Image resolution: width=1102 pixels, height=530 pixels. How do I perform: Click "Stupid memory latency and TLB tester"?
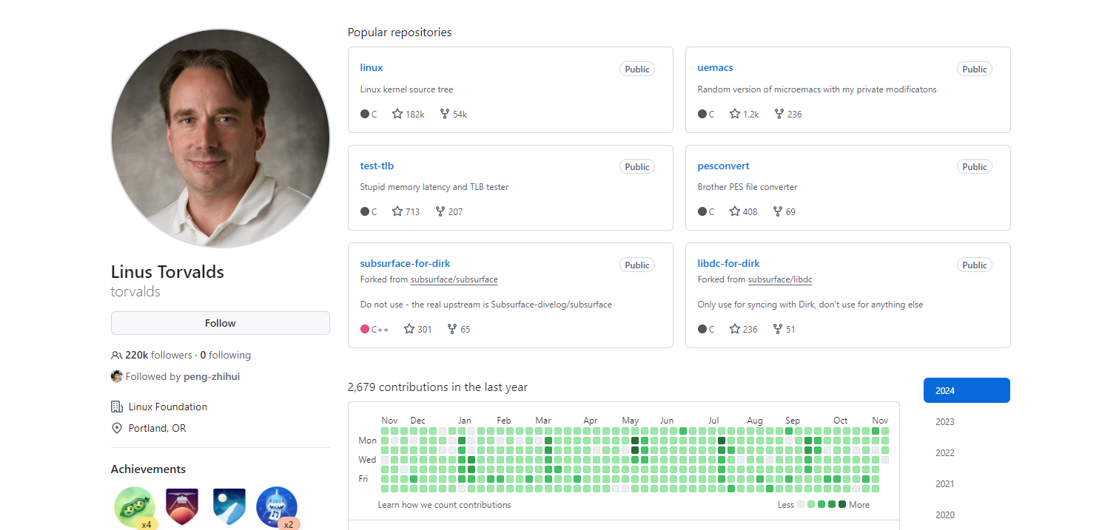click(x=434, y=187)
